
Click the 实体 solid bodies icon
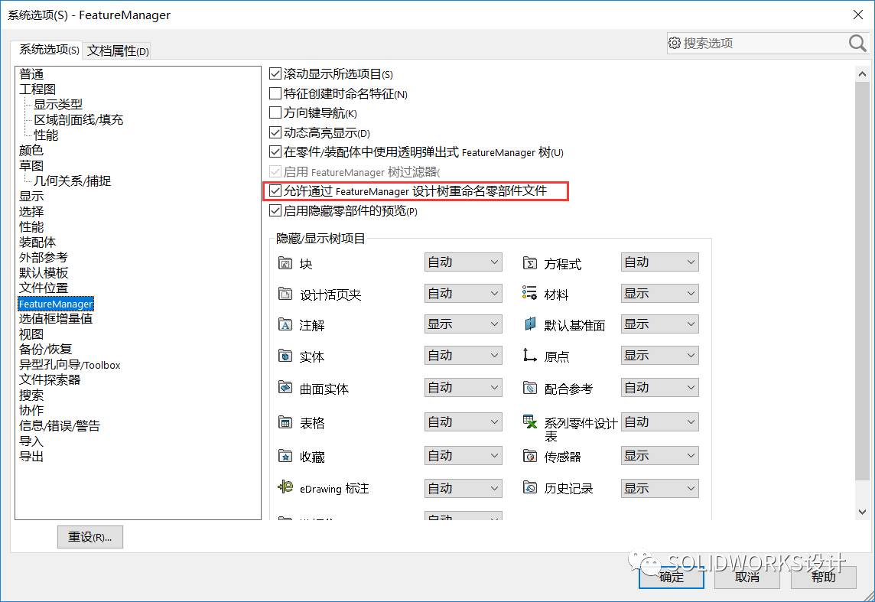point(285,356)
